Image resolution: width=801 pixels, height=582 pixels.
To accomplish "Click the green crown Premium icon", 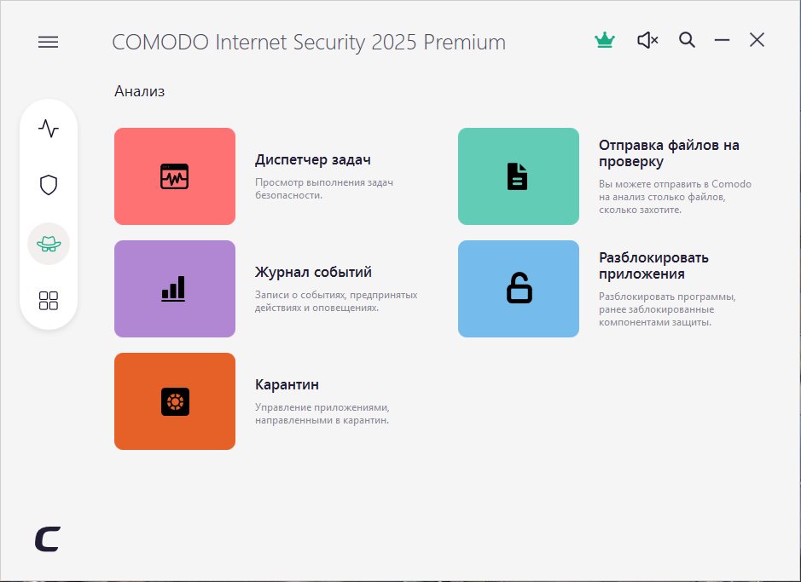I will (605, 40).
